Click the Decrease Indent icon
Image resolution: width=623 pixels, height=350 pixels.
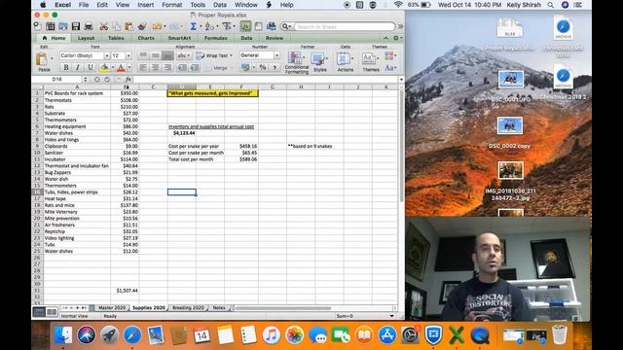(x=182, y=67)
